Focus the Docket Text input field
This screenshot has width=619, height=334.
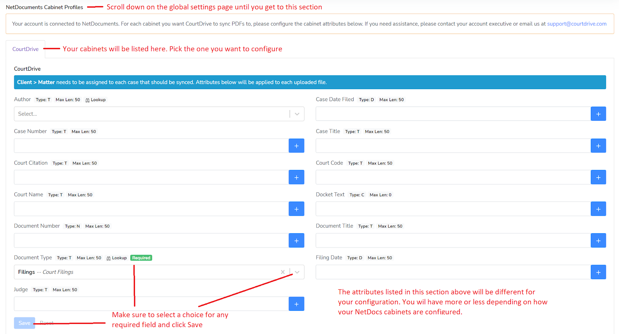[x=453, y=209]
